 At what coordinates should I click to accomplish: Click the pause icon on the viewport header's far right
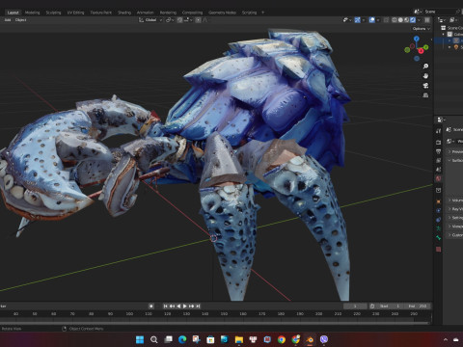(427, 20)
